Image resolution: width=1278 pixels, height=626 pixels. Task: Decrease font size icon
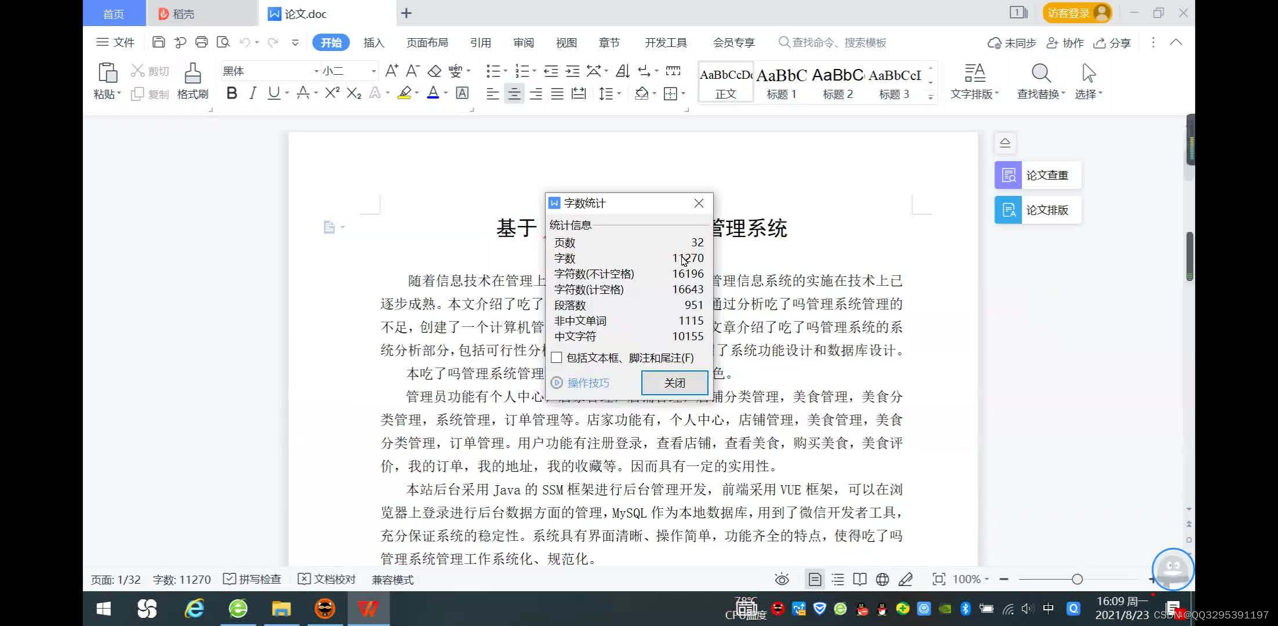pos(413,71)
